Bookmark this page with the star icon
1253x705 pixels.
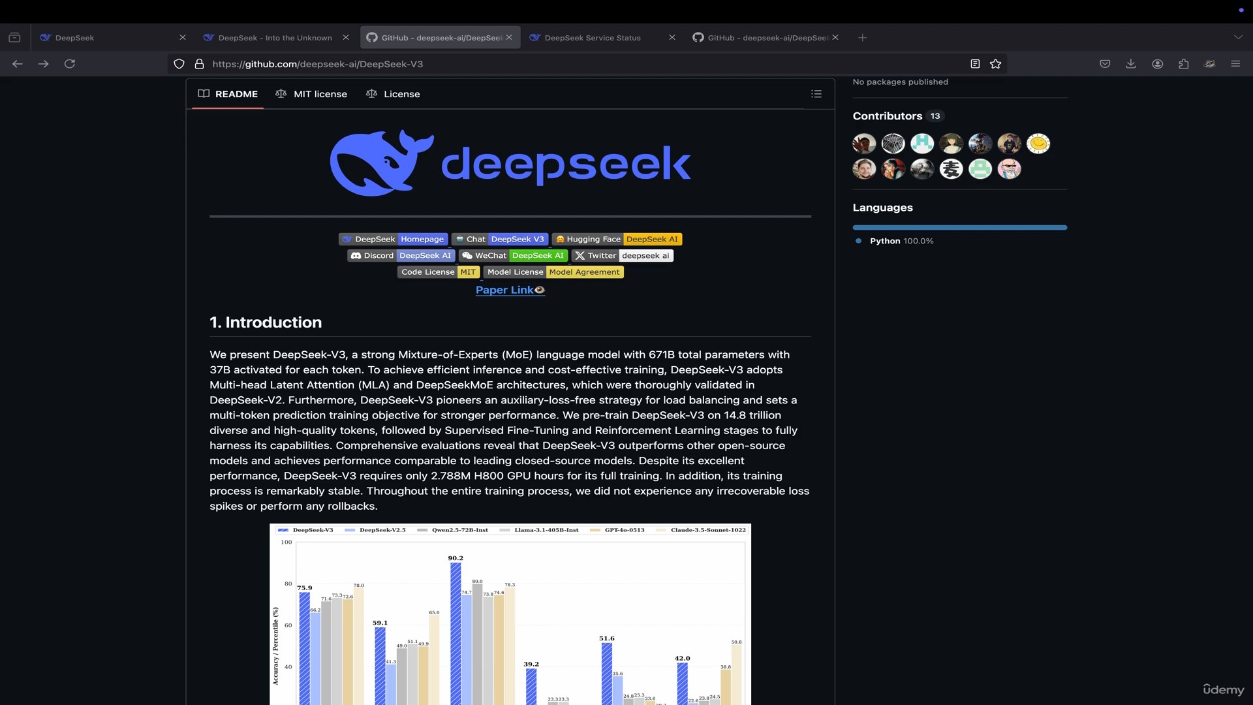996,64
